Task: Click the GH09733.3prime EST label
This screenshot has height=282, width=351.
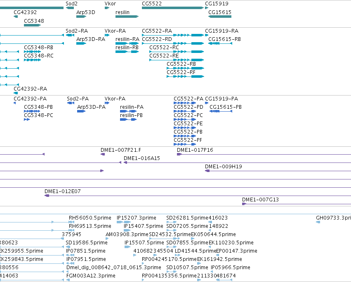Action: [333, 218]
